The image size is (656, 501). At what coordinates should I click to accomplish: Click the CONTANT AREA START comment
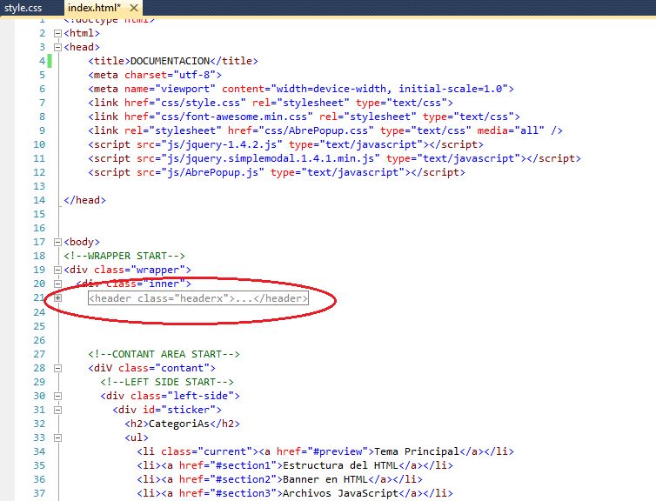[164, 354]
